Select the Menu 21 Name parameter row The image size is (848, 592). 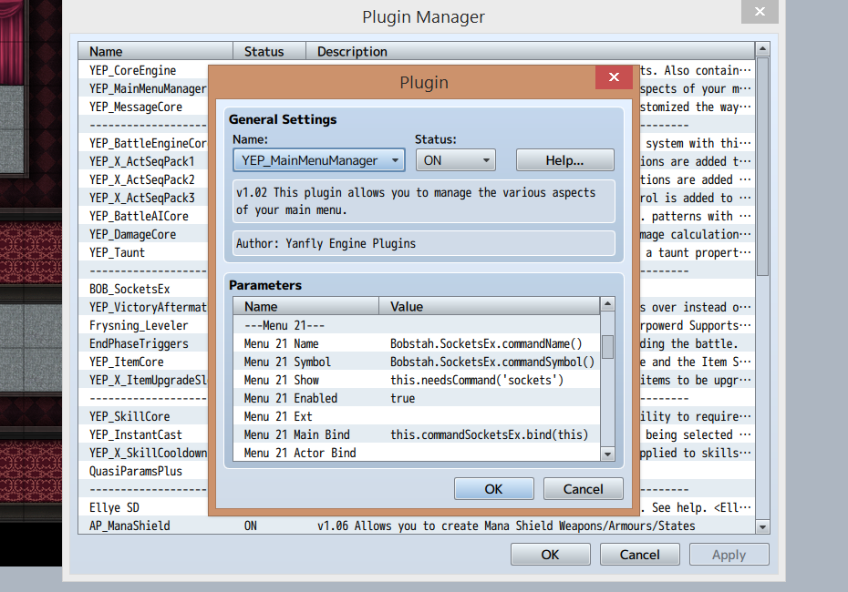click(x=417, y=343)
